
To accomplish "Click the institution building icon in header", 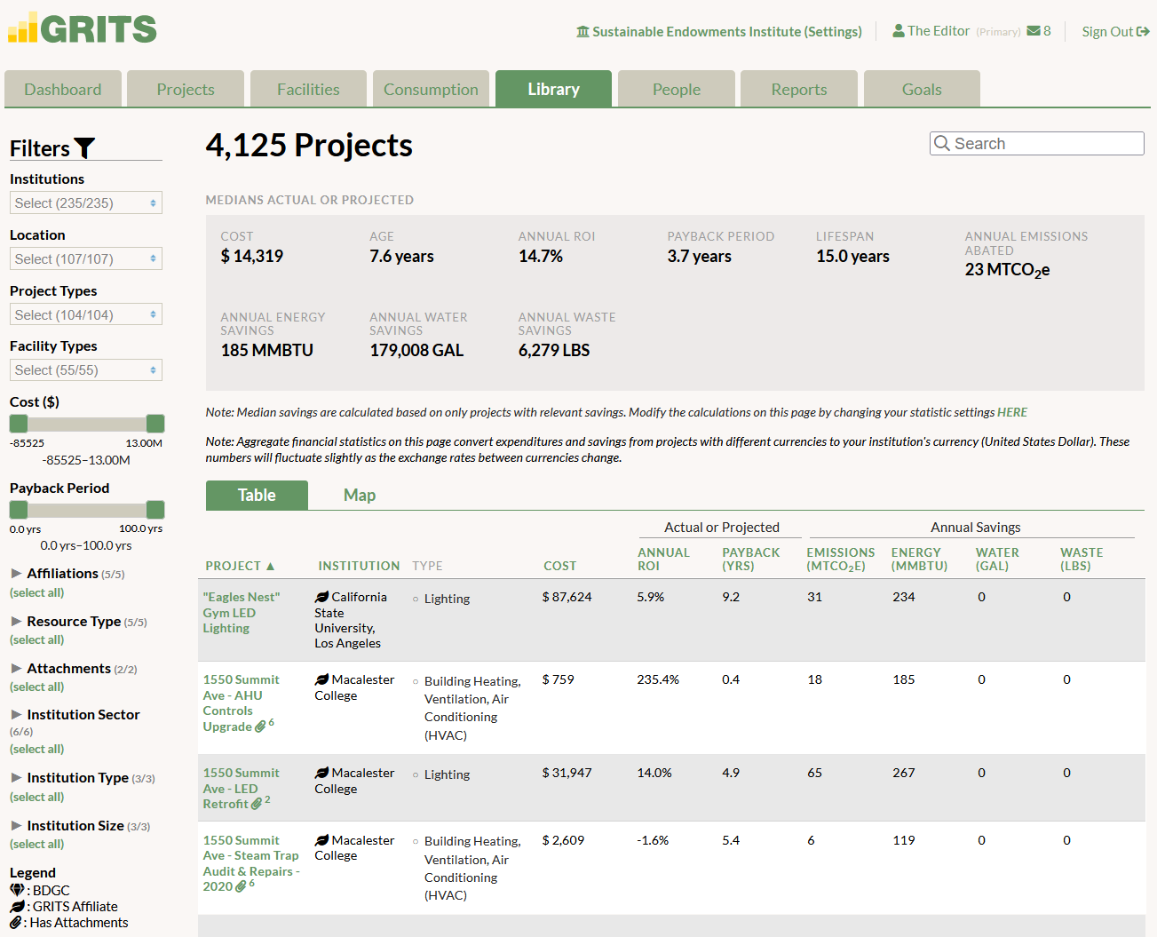I will [582, 32].
